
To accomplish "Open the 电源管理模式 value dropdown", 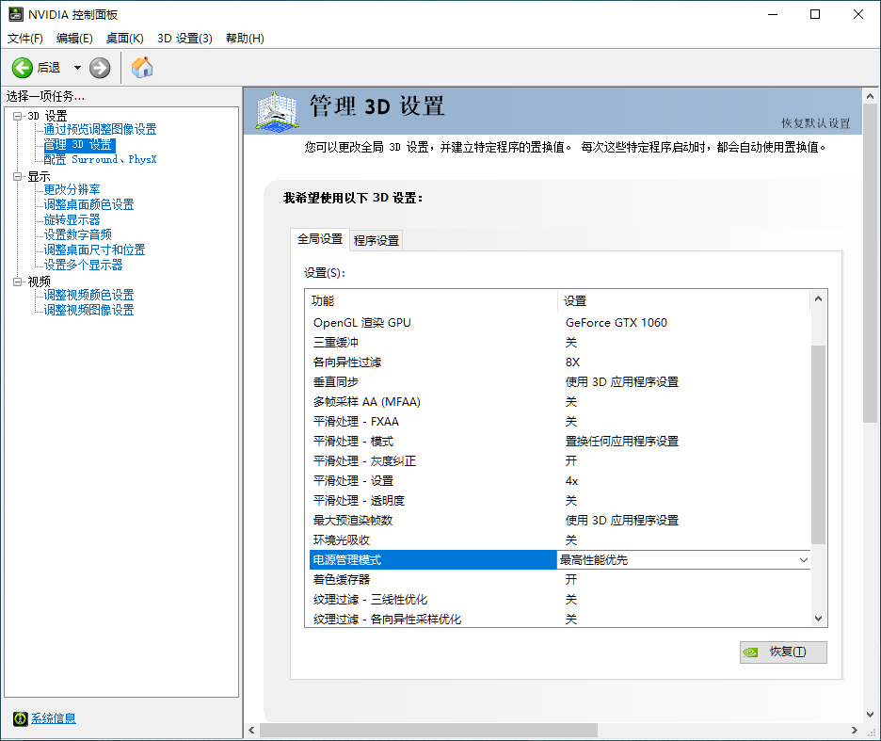I will pyautogui.click(x=804, y=560).
